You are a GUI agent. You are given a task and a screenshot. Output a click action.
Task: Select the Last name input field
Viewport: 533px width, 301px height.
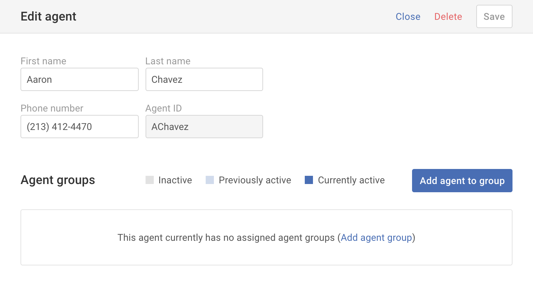(204, 79)
